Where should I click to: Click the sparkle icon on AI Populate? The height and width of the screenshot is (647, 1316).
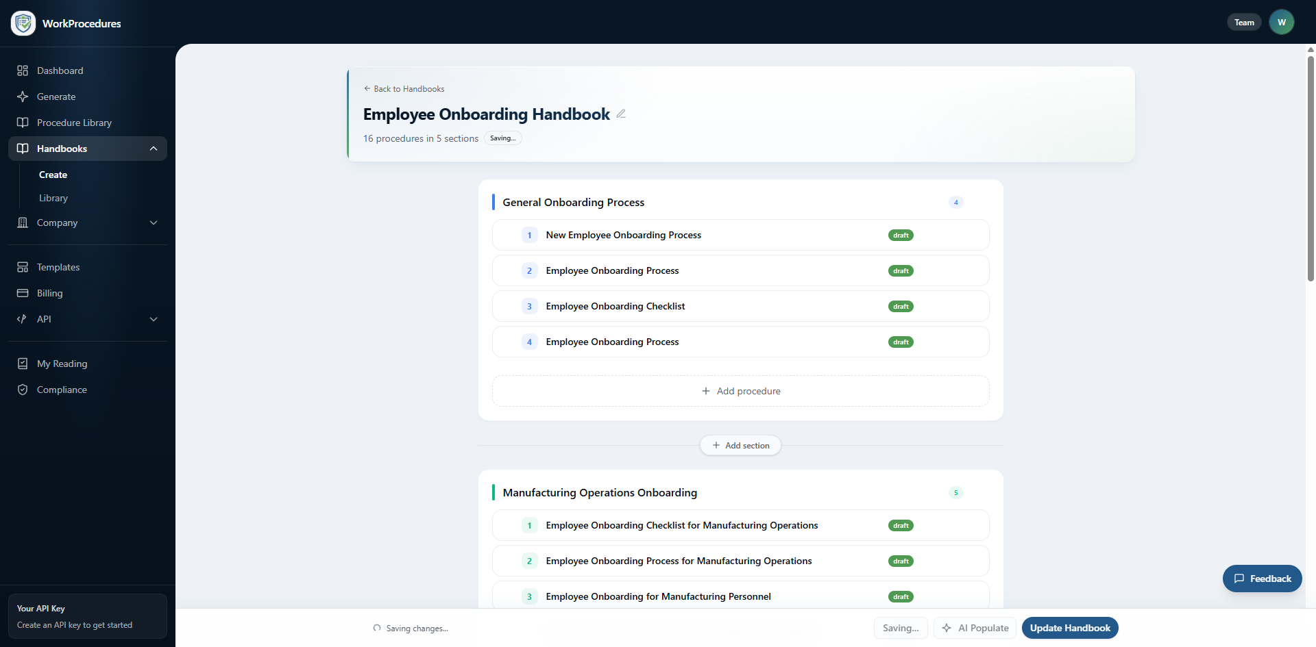pos(947,628)
